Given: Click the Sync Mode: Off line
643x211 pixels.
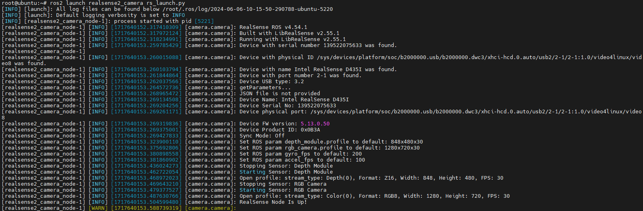Looking at the screenshot, I should coord(262,135).
